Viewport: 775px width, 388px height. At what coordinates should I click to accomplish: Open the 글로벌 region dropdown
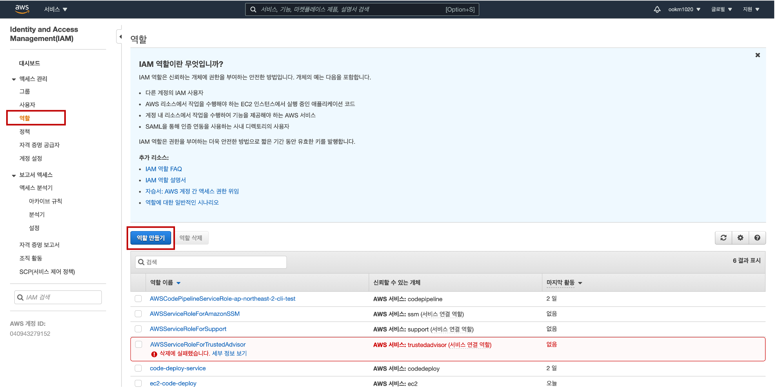(x=721, y=9)
